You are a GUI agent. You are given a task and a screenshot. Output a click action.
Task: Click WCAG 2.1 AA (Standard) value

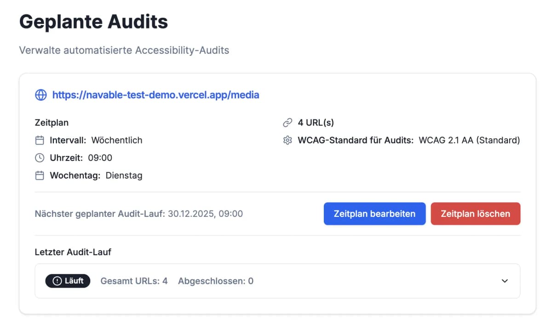469,140
